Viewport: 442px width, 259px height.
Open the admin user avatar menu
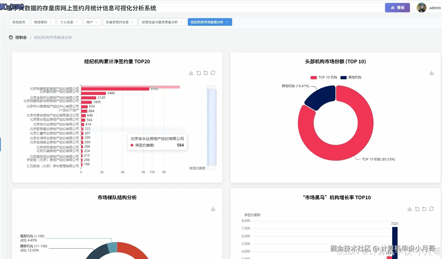(x=421, y=8)
